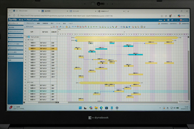Click the green left-arrow outdent icon

click(96, 27)
